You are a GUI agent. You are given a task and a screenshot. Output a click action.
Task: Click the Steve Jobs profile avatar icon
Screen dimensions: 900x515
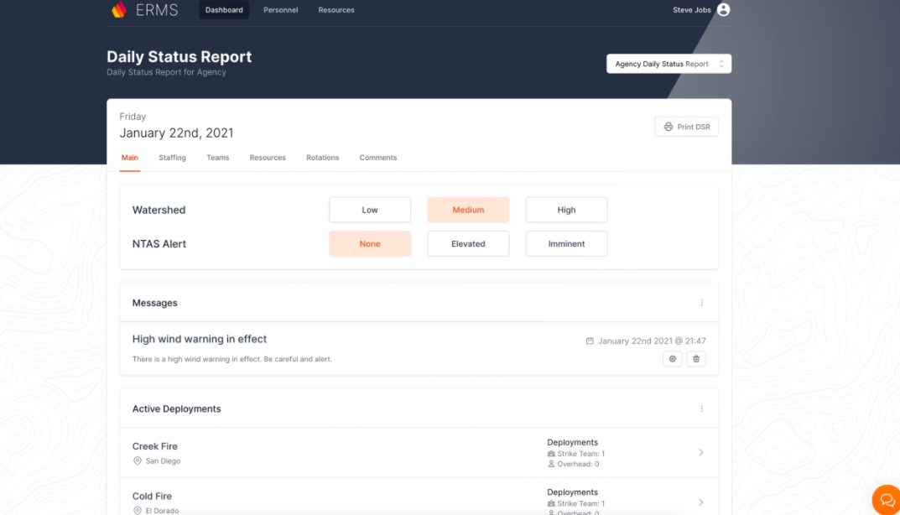(x=722, y=9)
